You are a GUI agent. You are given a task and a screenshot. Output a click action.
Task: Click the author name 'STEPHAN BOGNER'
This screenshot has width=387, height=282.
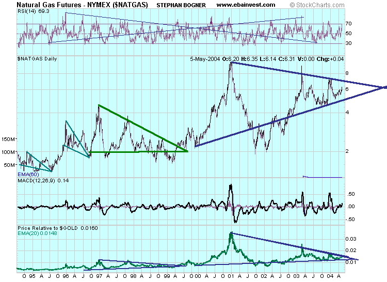[x=181, y=5]
